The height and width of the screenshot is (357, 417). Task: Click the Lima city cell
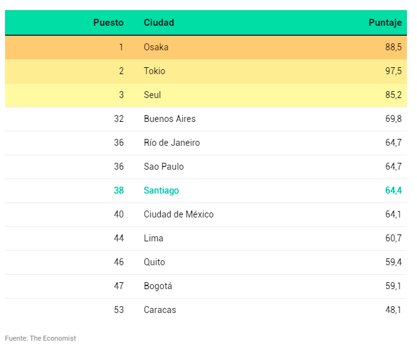153,238
